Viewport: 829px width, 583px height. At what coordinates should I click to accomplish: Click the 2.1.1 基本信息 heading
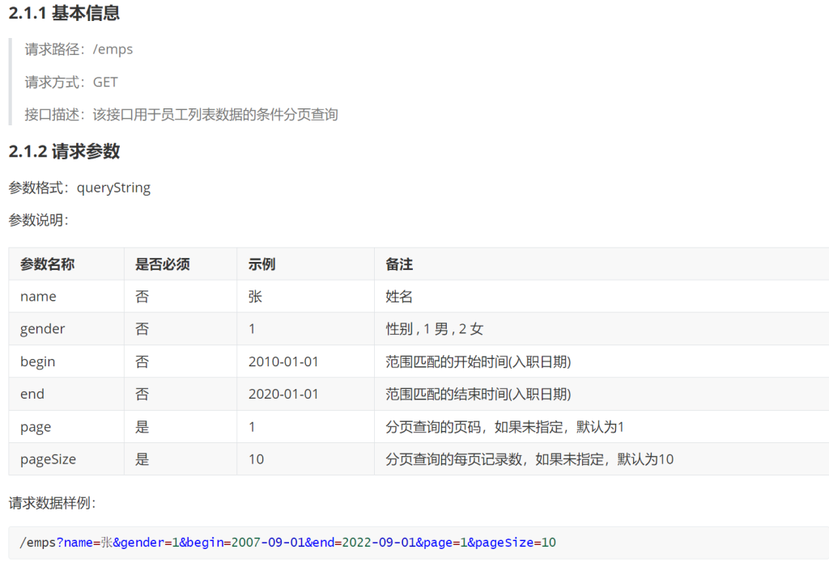pyautogui.click(x=65, y=14)
